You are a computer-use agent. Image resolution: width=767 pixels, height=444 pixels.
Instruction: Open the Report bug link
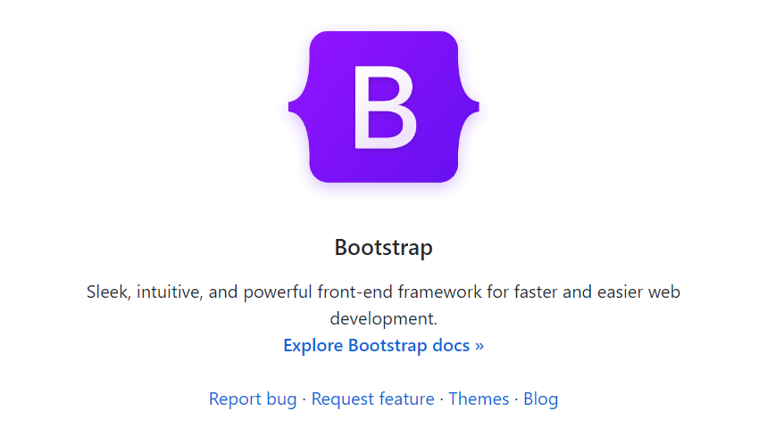coord(253,399)
